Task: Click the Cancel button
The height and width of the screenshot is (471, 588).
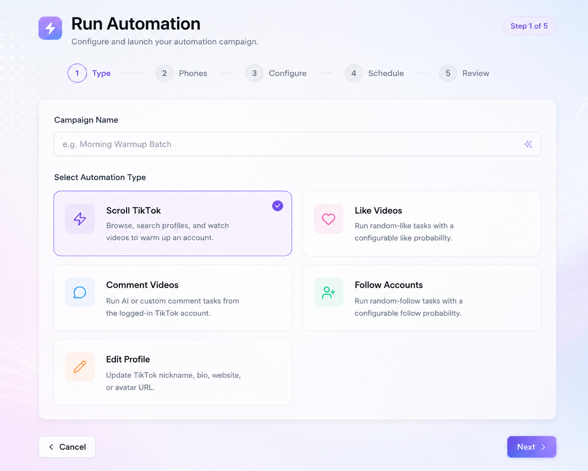Action: tap(67, 447)
